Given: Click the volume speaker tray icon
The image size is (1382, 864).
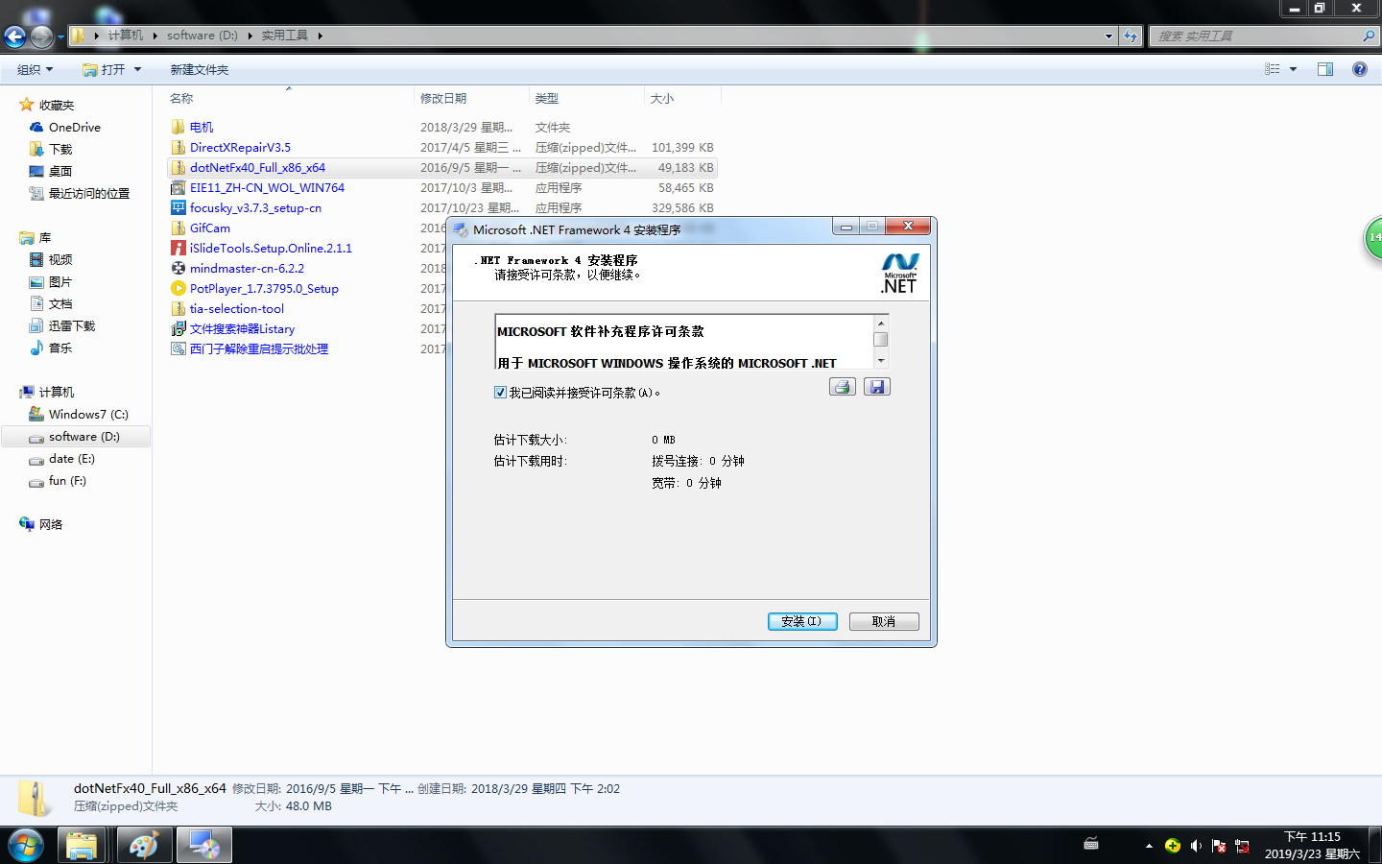Looking at the screenshot, I should coord(1195,846).
